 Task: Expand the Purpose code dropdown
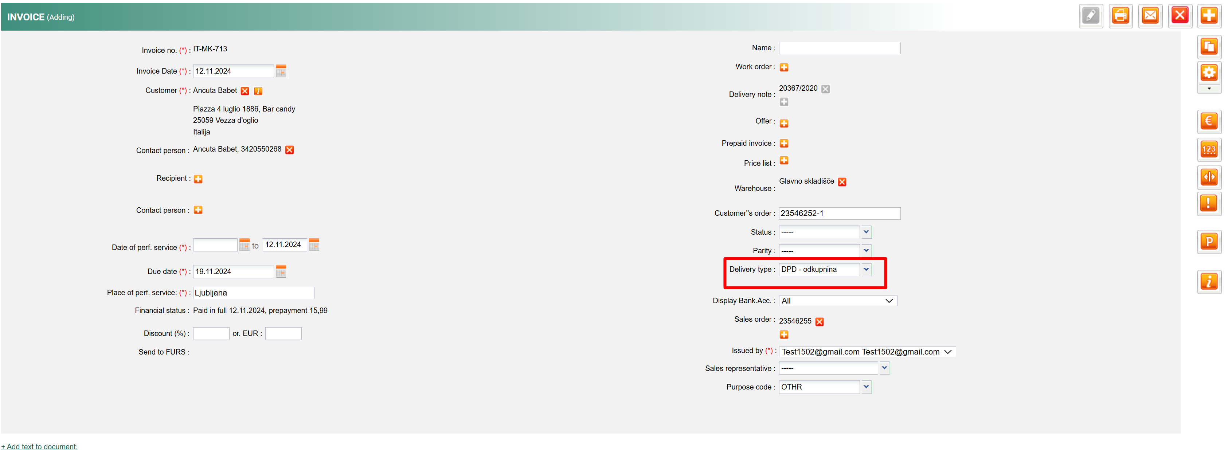pos(866,387)
